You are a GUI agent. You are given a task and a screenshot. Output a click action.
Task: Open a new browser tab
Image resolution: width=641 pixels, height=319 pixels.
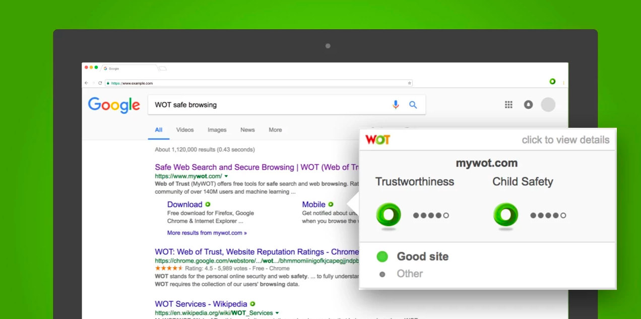pyautogui.click(x=163, y=68)
